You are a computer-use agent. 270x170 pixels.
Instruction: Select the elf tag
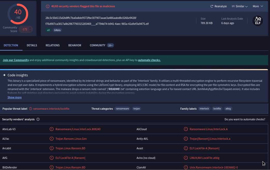tap(48, 30)
